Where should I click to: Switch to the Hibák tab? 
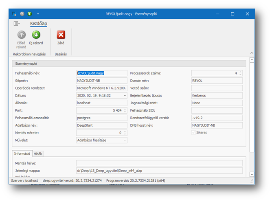[38, 154]
